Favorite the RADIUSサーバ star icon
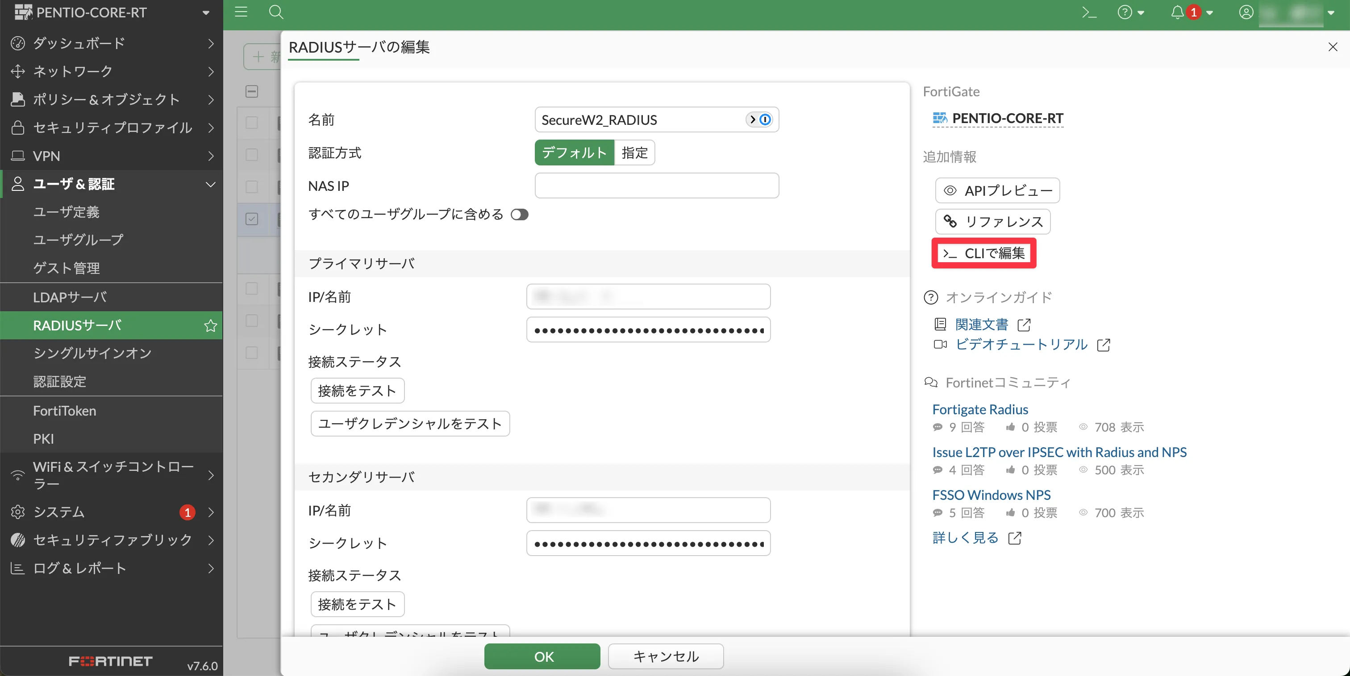Viewport: 1350px width, 676px height. (211, 326)
